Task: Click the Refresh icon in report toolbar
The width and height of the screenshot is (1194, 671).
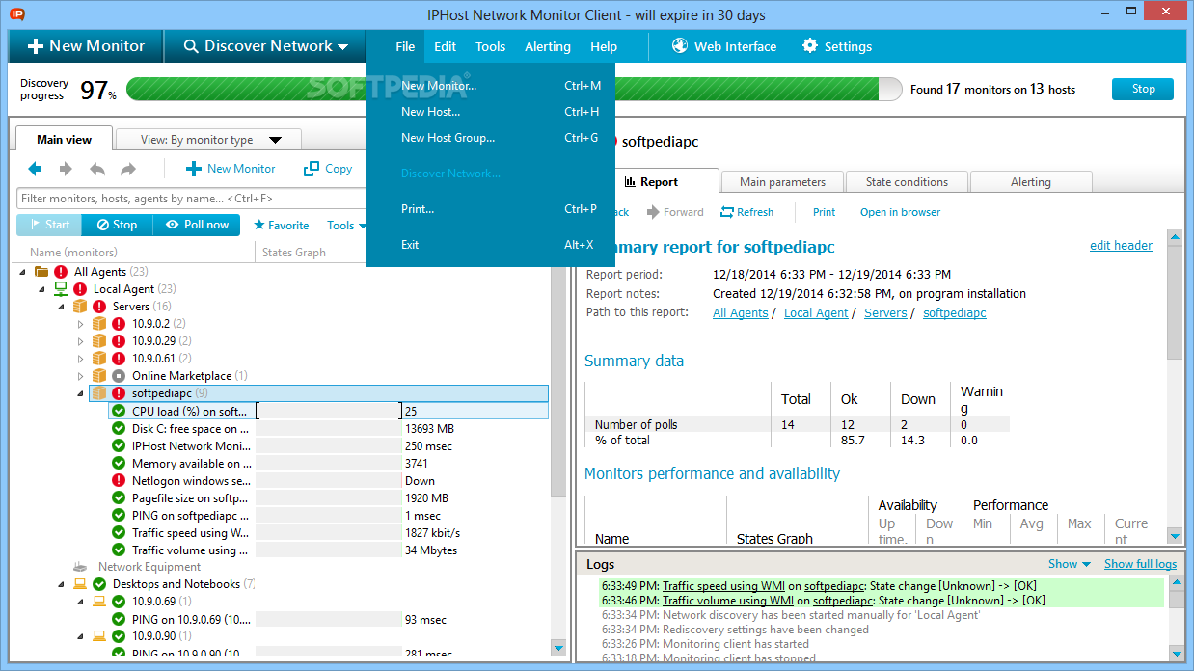Action: point(728,212)
